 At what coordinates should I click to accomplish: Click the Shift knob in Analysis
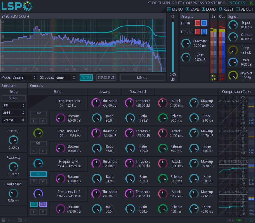pyautogui.click(x=186, y=58)
